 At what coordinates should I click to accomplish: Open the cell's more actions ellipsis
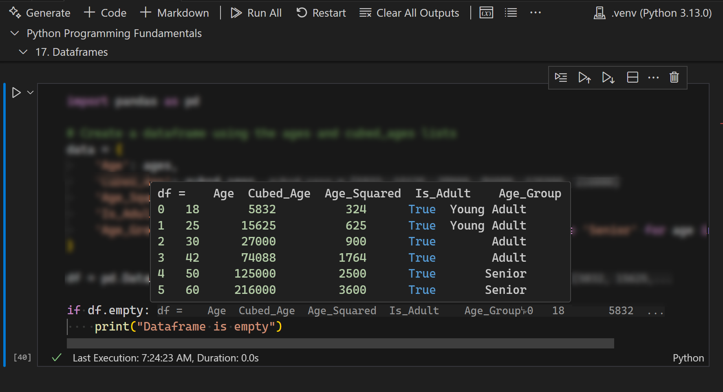click(654, 77)
